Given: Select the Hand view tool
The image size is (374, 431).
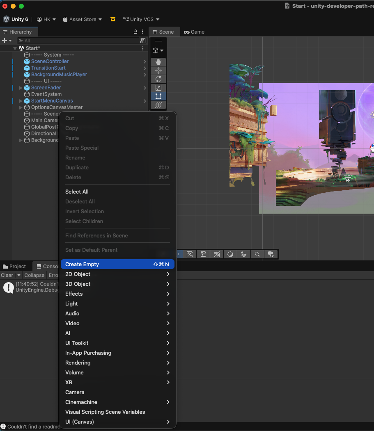Looking at the screenshot, I should (x=158, y=62).
